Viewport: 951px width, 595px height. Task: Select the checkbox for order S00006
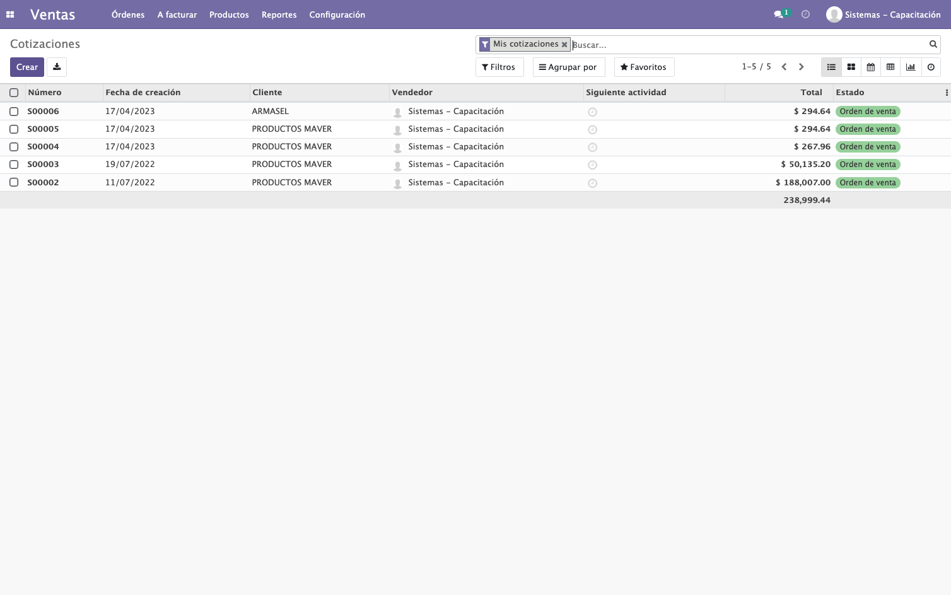pyautogui.click(x=14, y=112)
